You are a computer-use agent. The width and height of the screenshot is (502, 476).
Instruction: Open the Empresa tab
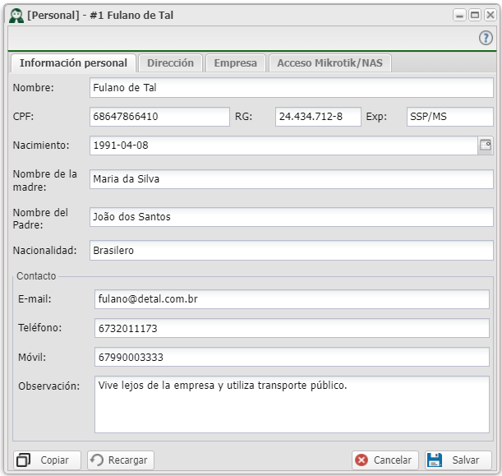(235, 63)
